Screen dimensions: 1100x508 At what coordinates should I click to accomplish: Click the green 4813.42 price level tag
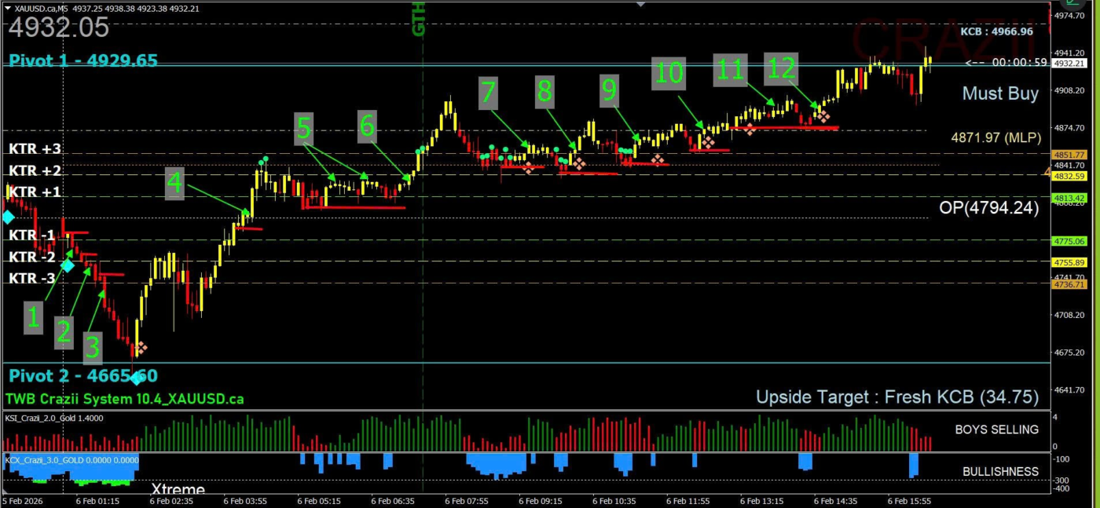(1069, 198)
